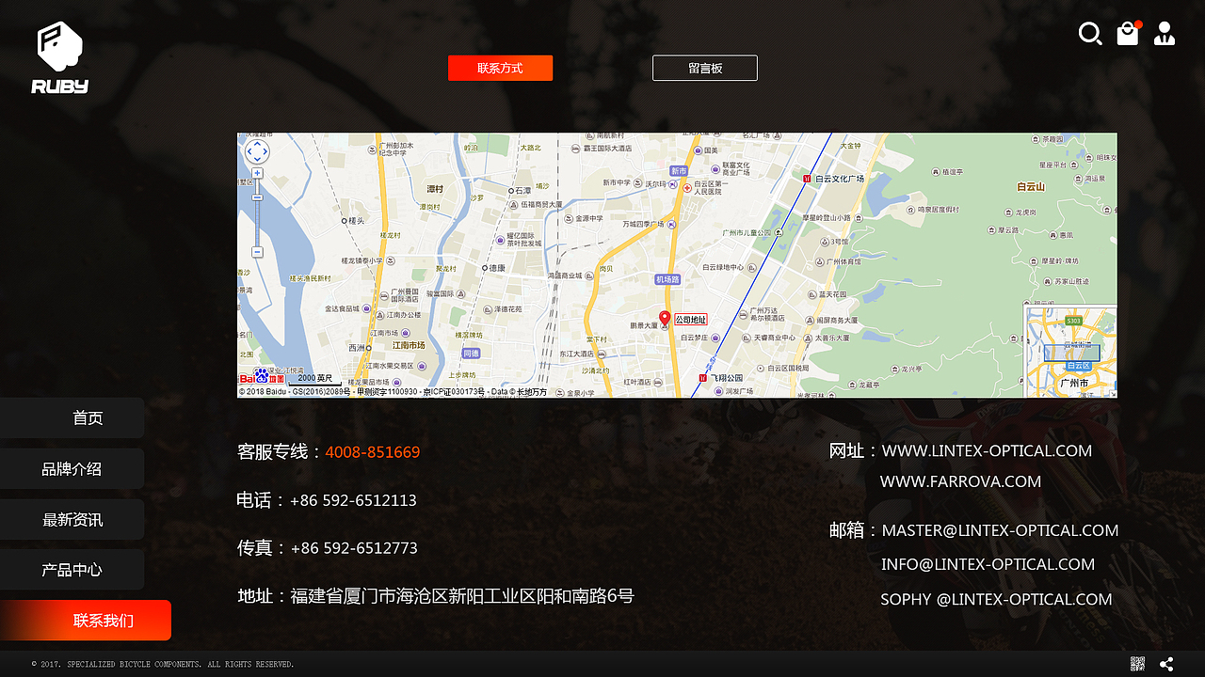Click MASTER@LINTEX-OPTICAL.COM email

(x=1000, y=530)
